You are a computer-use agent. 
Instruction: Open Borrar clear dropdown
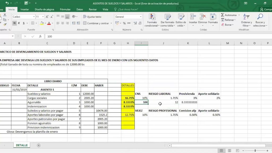click(x=227, y=25)
